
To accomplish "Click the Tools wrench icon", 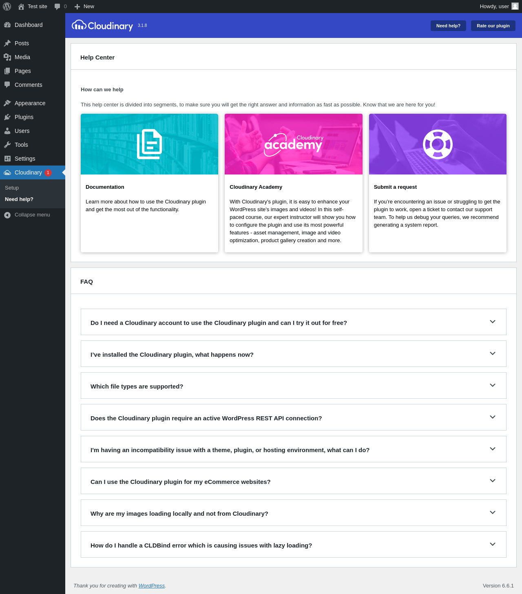I will 7,145.
